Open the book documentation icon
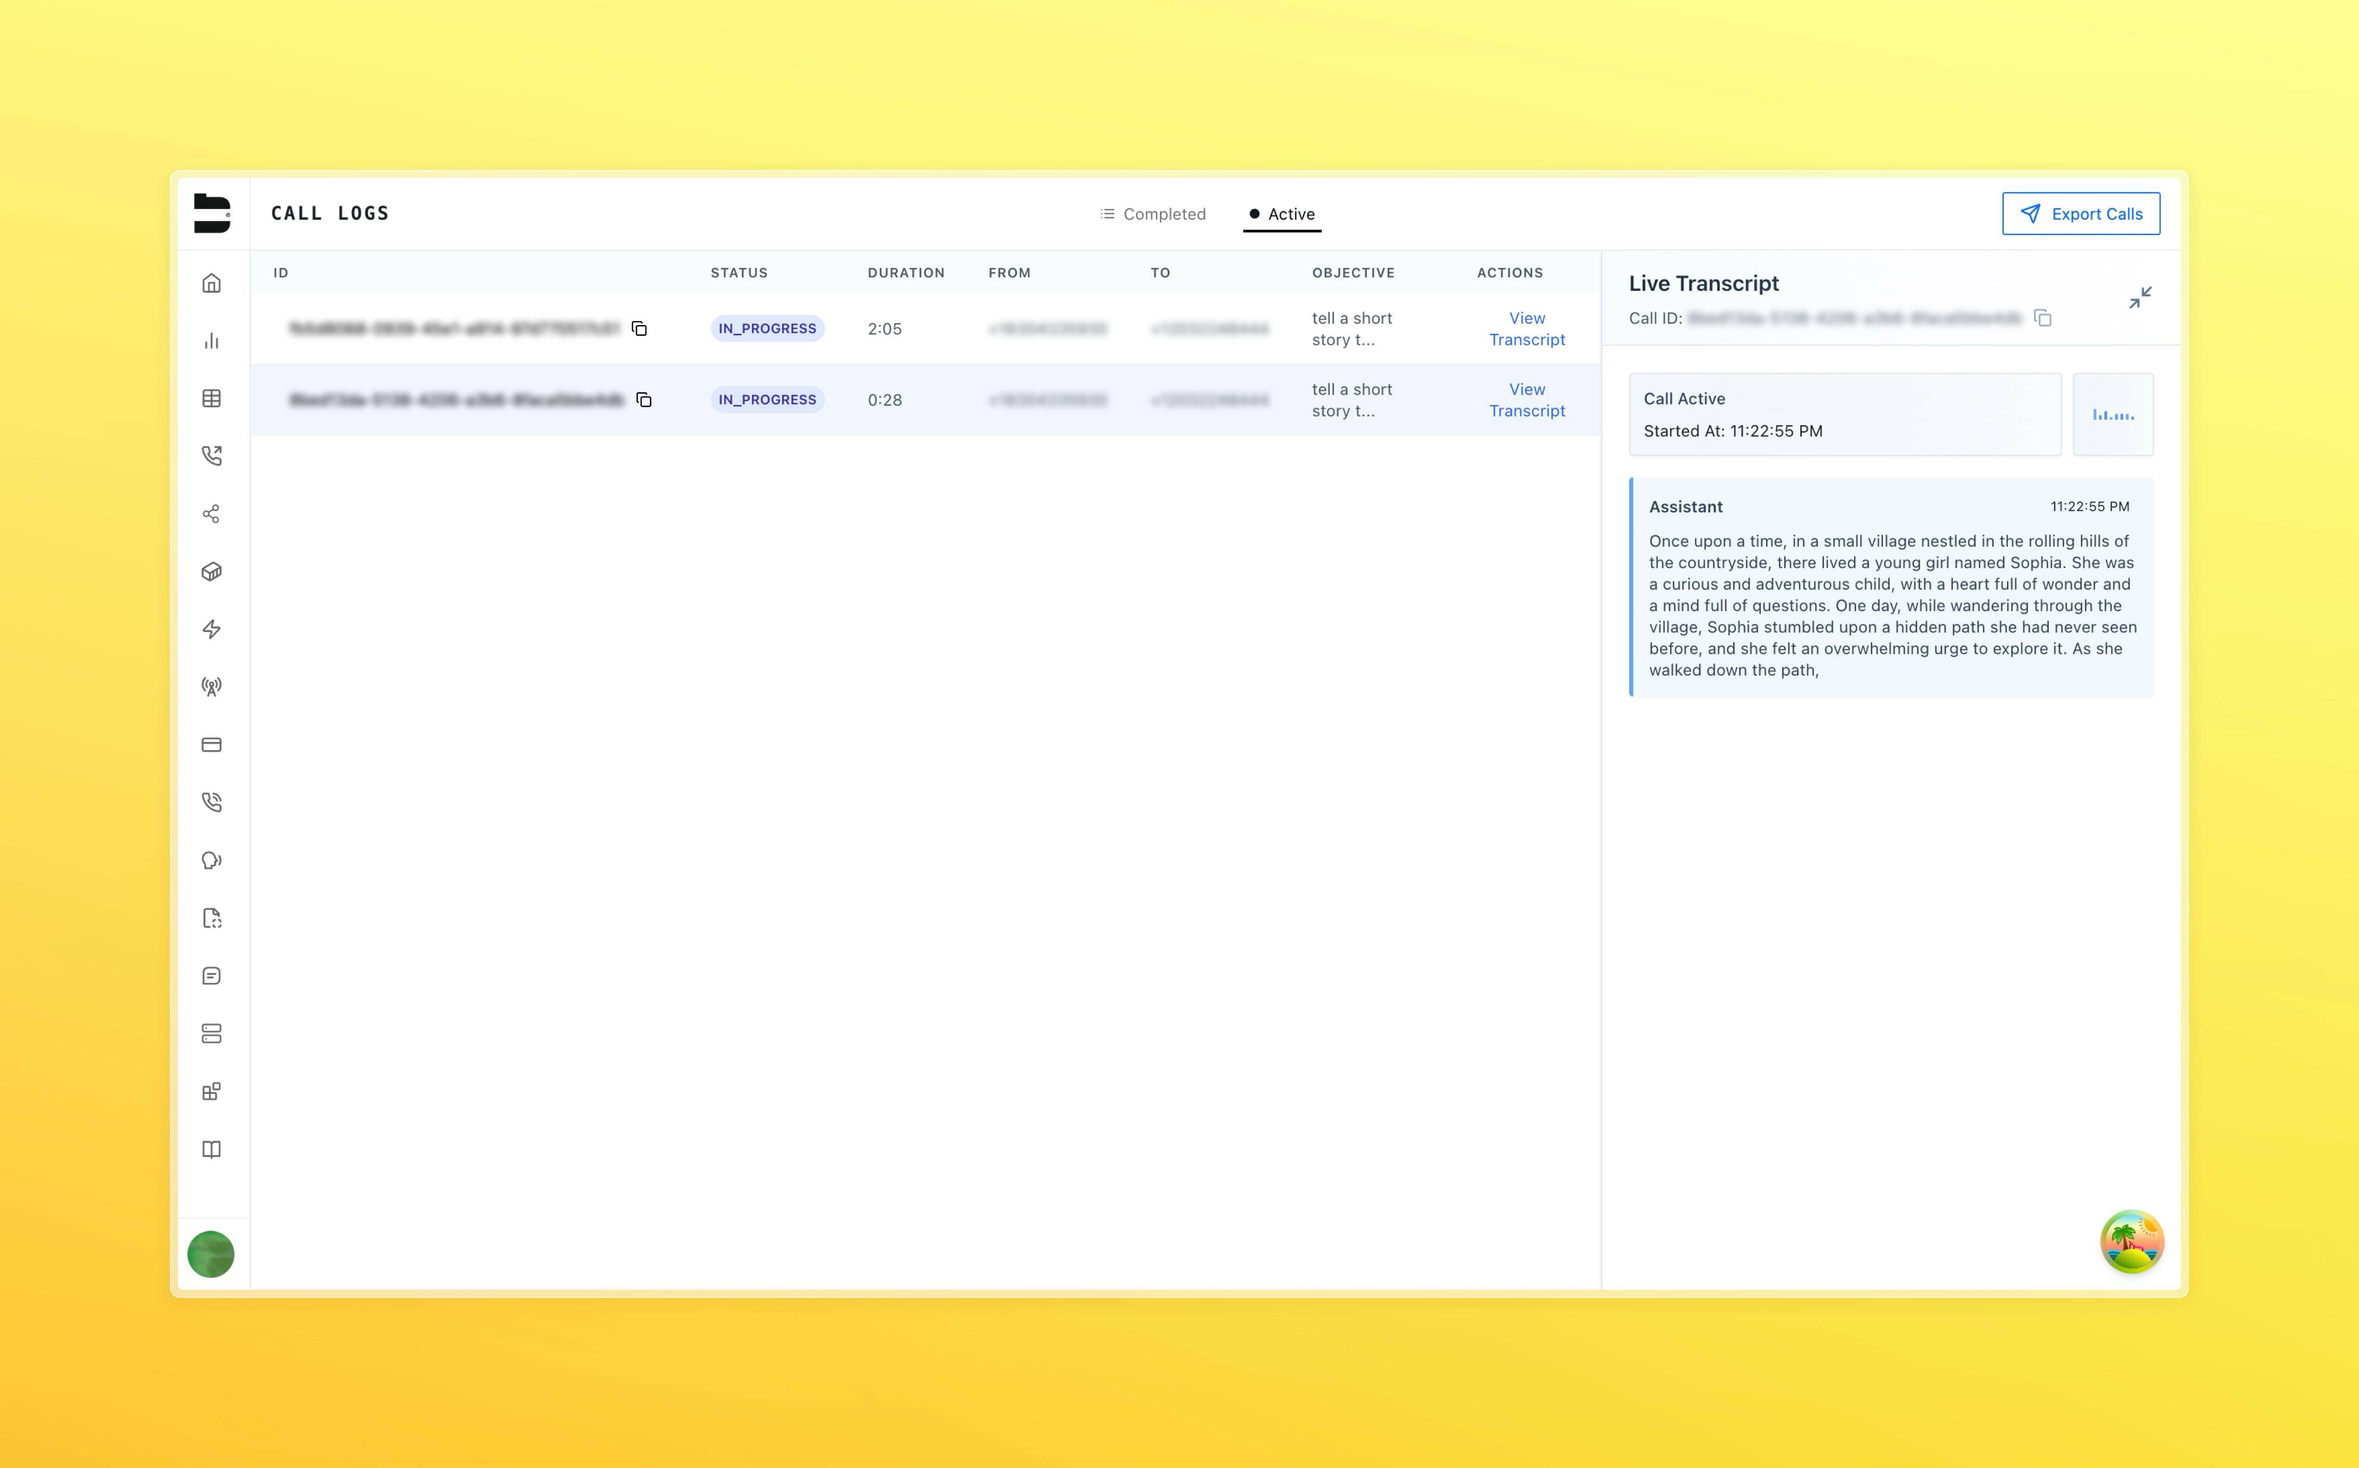 [x=211, y=1149]
